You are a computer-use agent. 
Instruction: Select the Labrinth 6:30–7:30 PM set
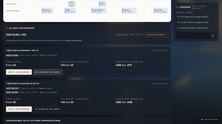(129, 11)
